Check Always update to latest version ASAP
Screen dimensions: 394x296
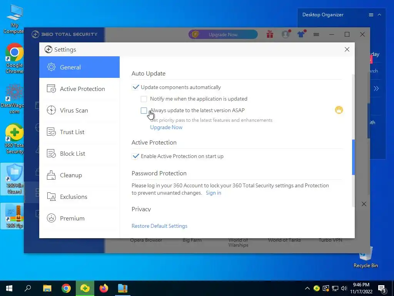click(144, 111)
